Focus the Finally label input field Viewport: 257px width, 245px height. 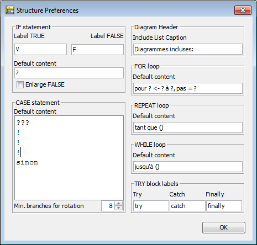tap(224, 206)
